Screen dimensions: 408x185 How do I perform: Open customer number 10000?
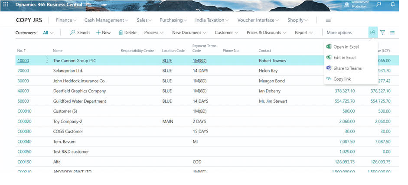[x=23, y=61]
